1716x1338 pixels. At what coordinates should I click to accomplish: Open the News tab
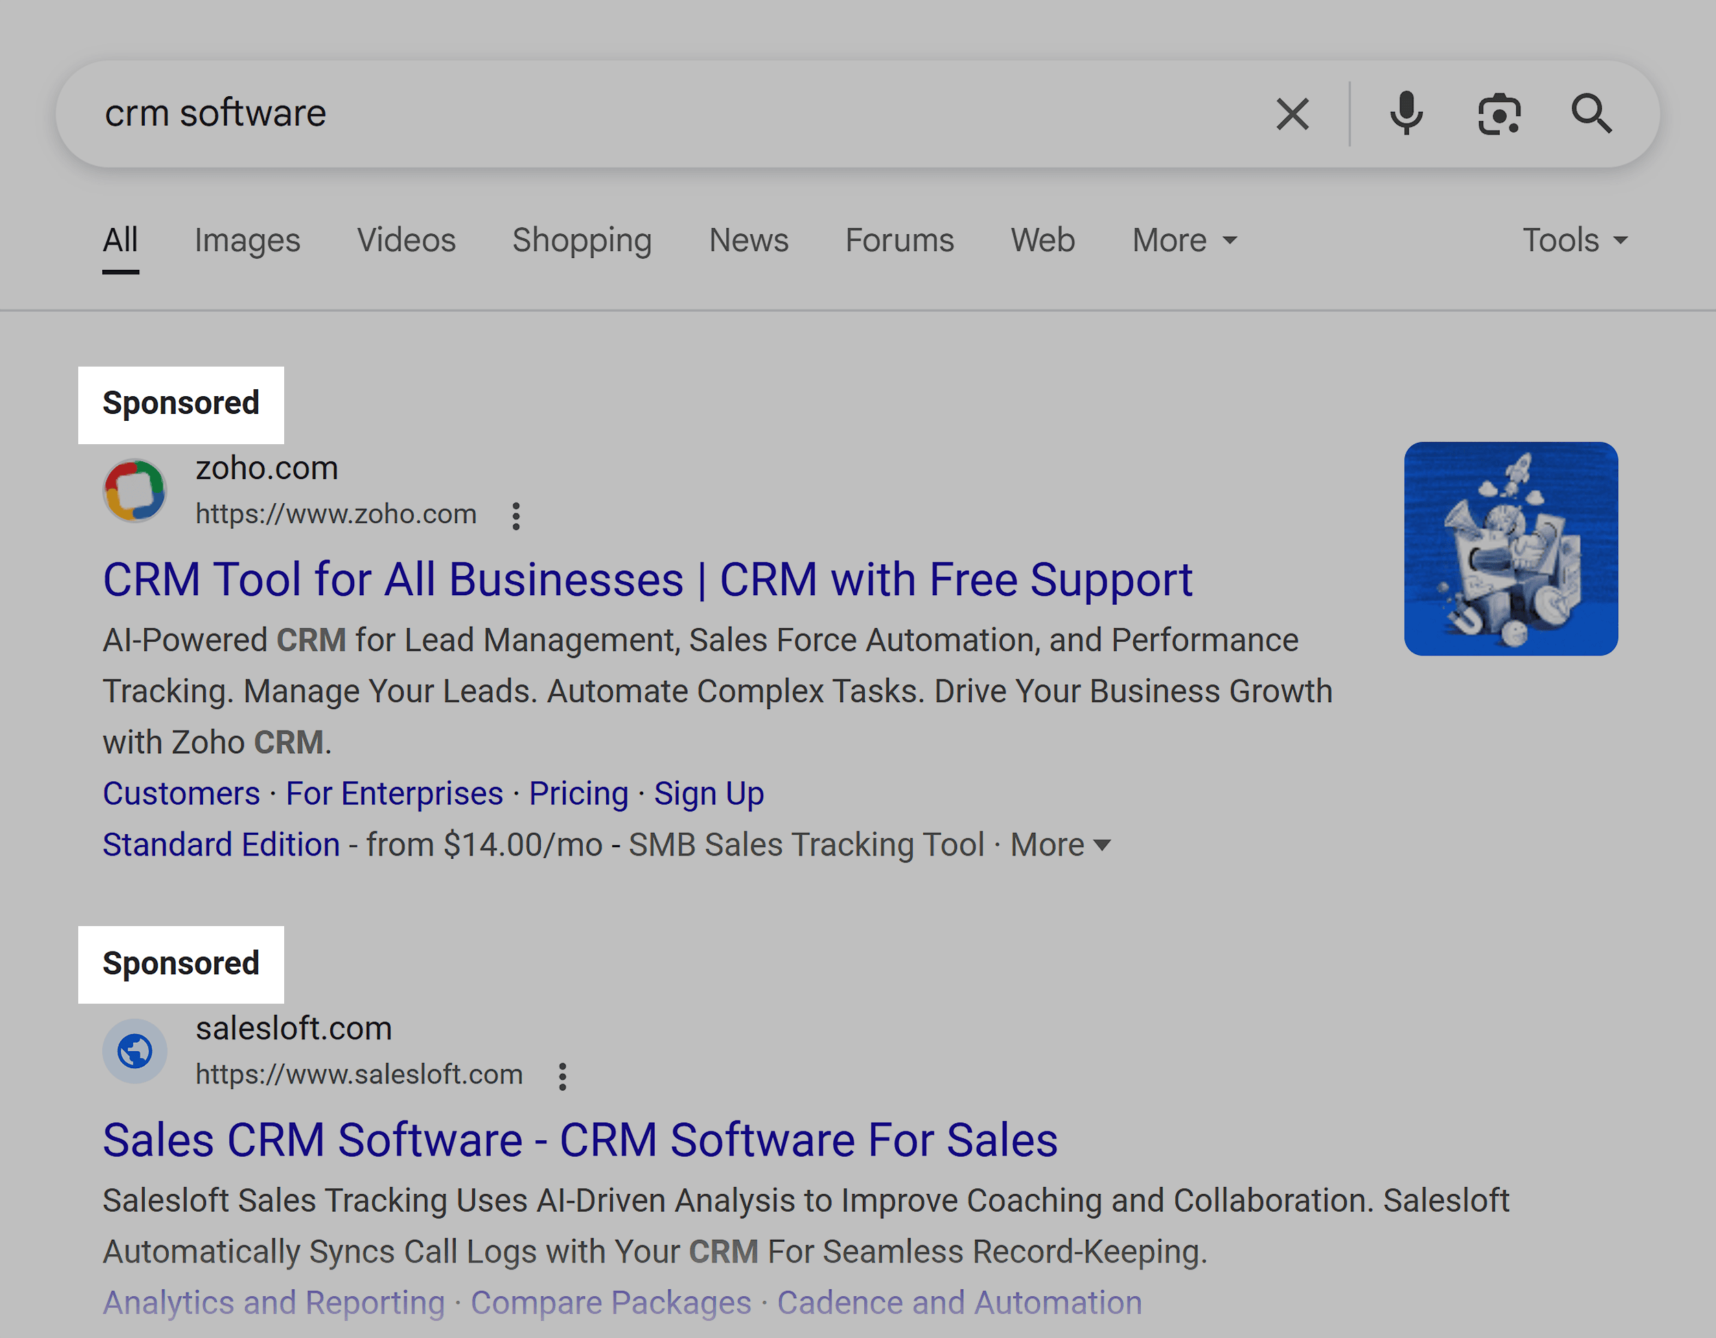pos(748,240)
